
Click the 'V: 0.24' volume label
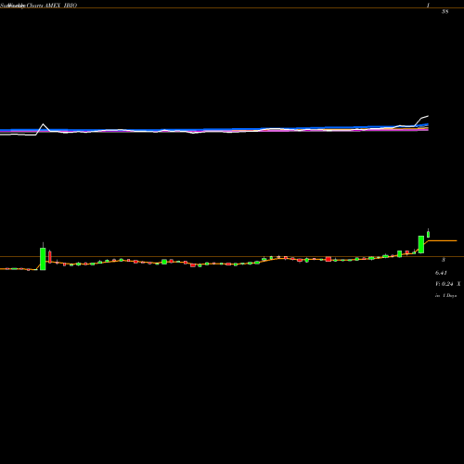[x=445, y=284]
